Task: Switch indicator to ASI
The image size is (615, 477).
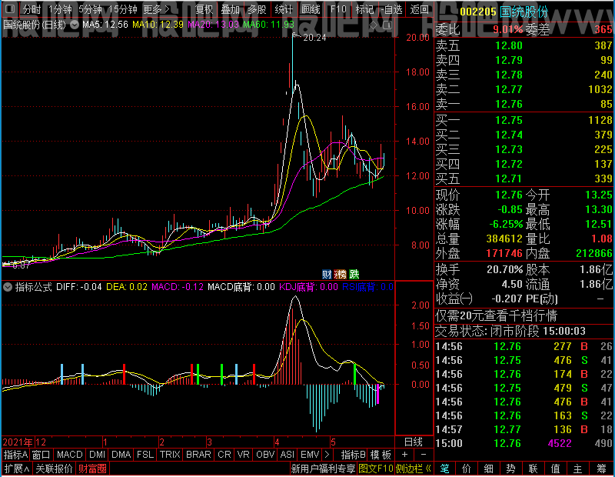Action: click(x=288, y=455)
